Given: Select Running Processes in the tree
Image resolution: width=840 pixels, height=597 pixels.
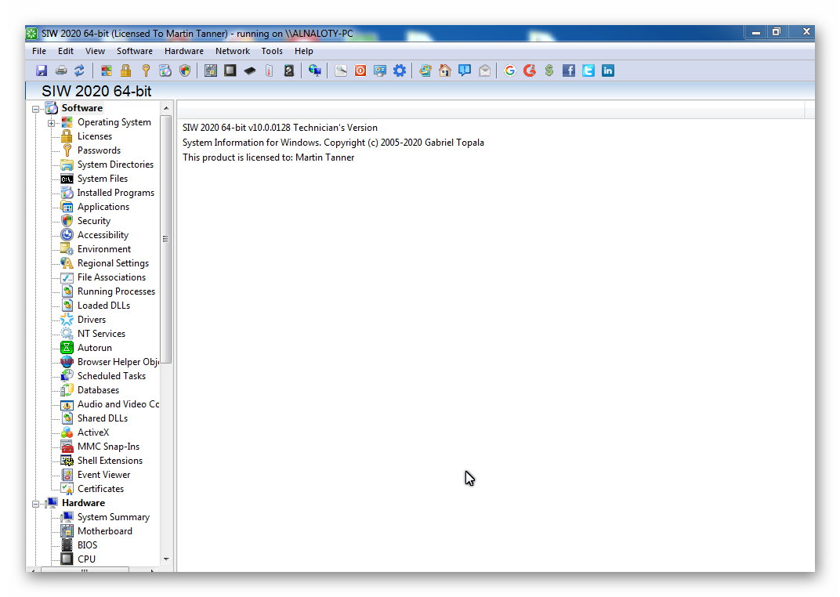Looking at the screenshot, I should pyautogui.click(x=116, y=291).
